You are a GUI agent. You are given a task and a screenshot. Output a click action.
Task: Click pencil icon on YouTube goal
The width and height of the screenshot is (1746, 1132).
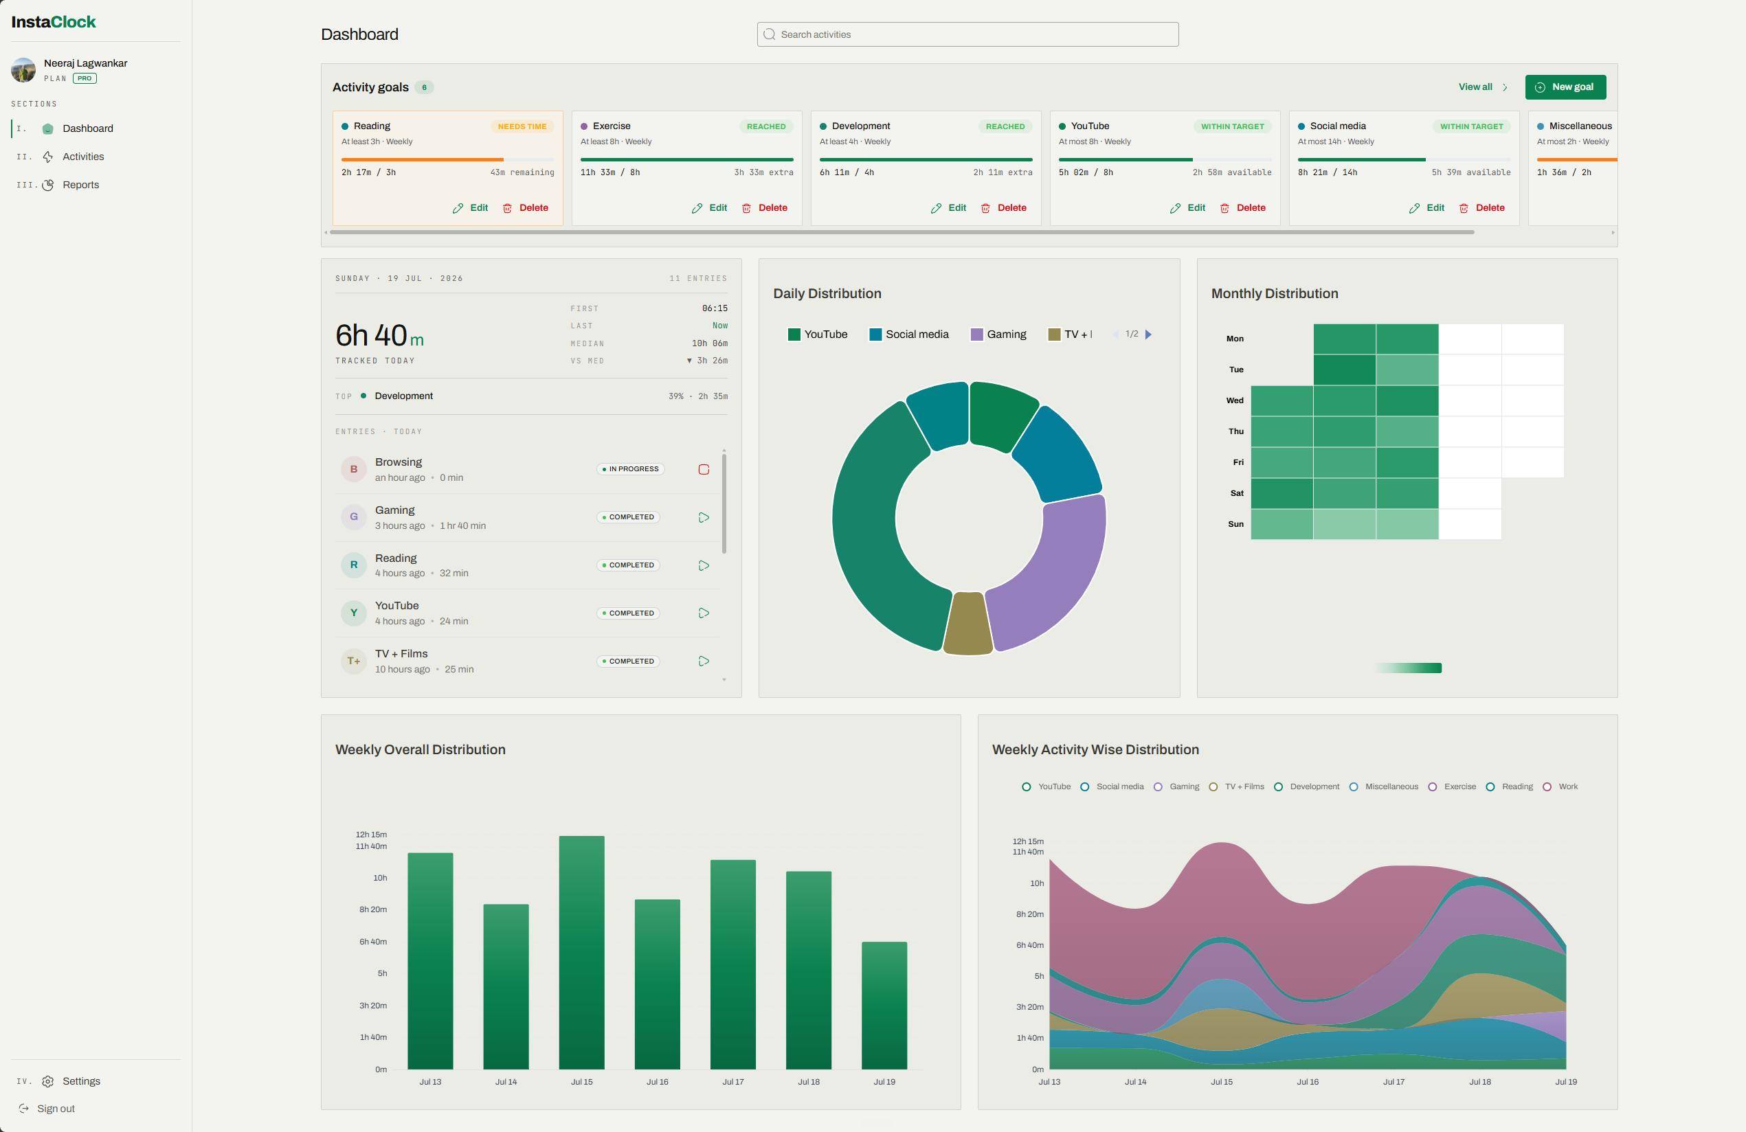(1175, 208)
